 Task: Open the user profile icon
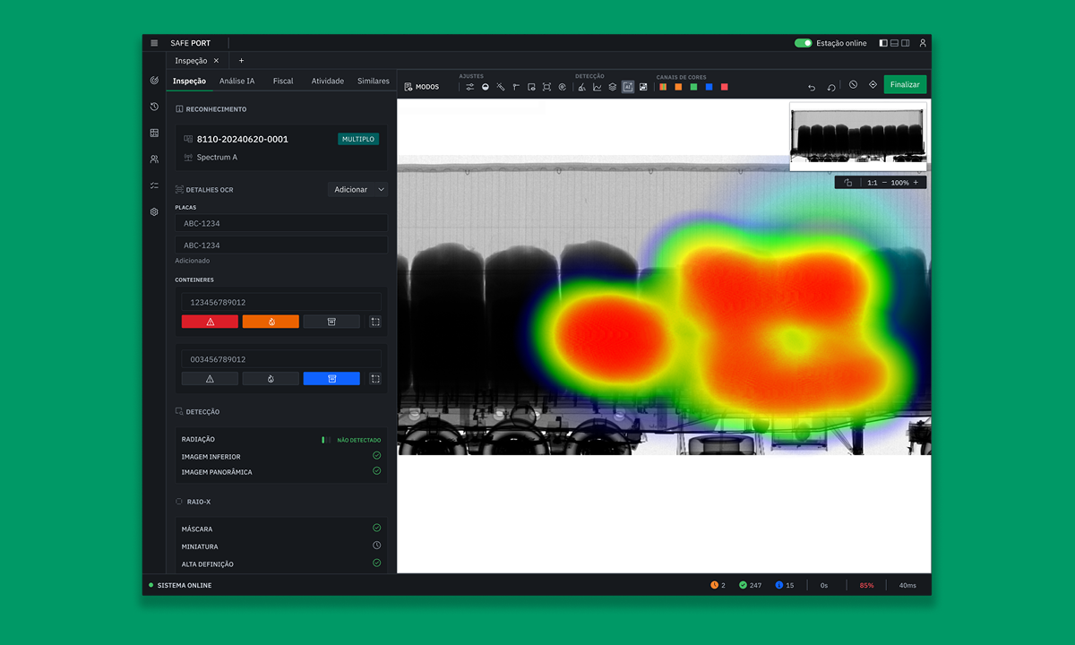pos(923,43)
